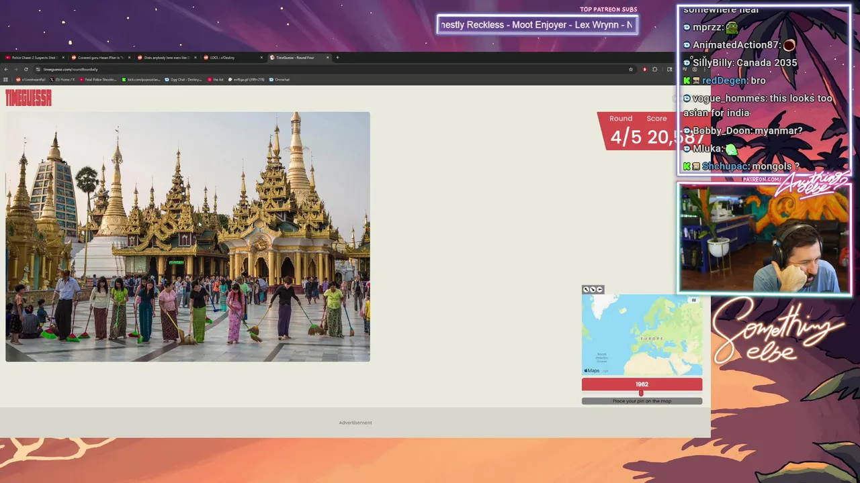Viewport: 860px width, 483px height.
Task: Click the 'redDegen: bro' chat message
Action: pos(724,80)
